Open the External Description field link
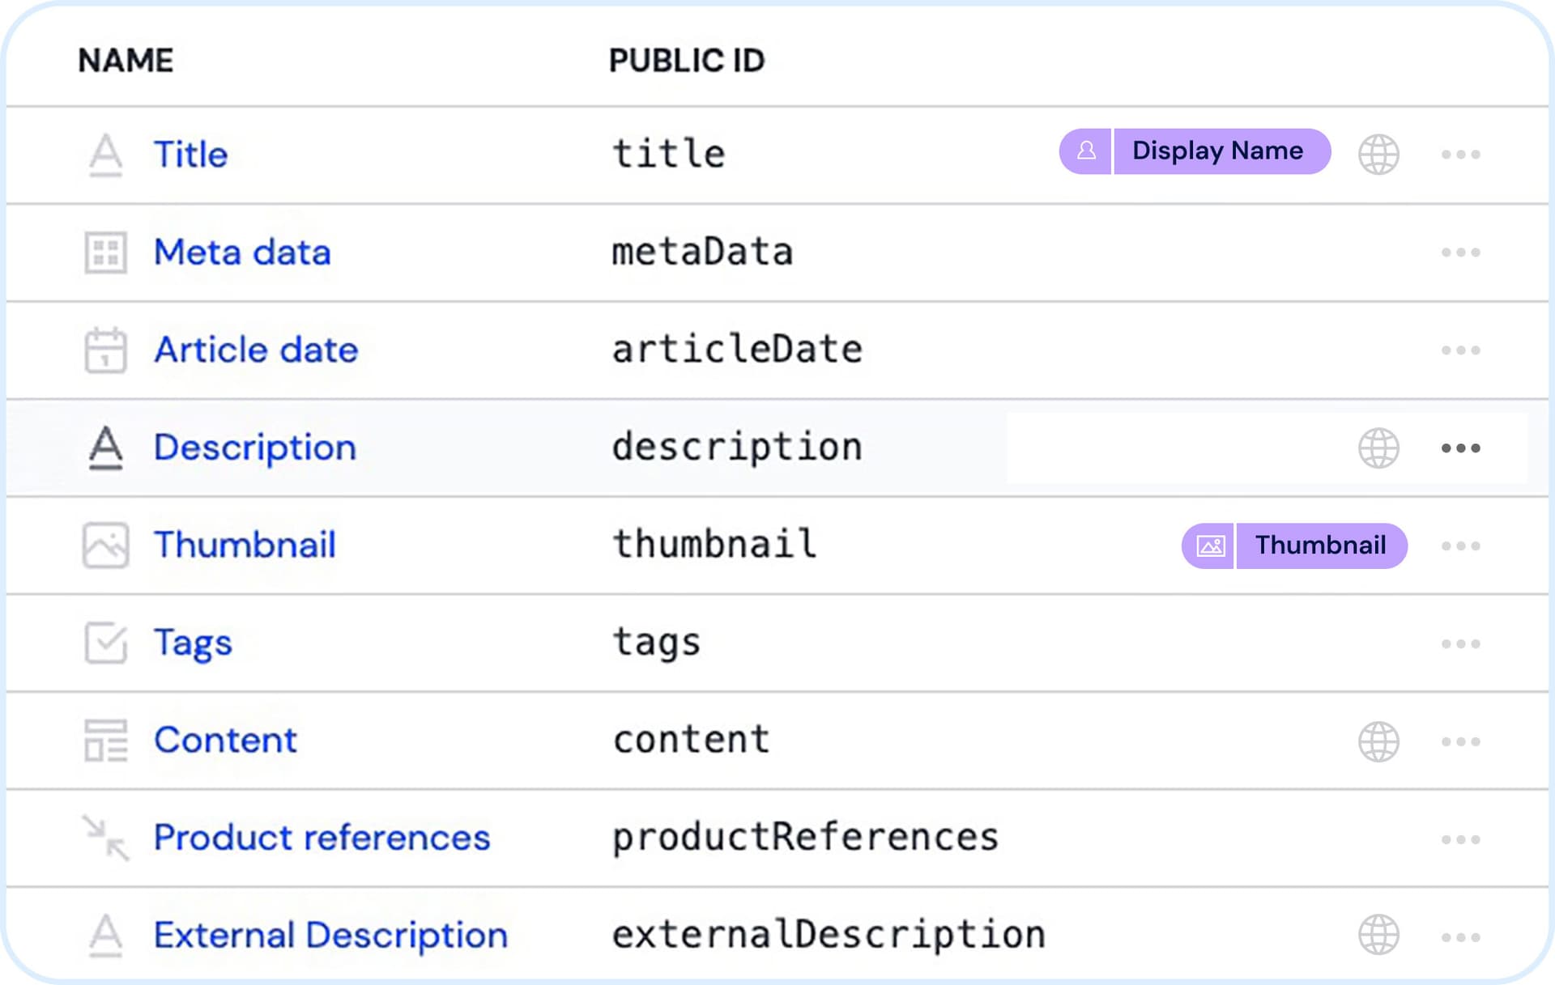The image size is (1555, 985). (x=330, y=936)
